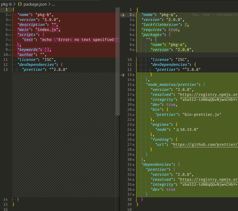The width and height of the screenshot is (238, 211).
Task: Click "prettier": "^2.8.8" on left line 13
Action: click(x=45, y=70)
